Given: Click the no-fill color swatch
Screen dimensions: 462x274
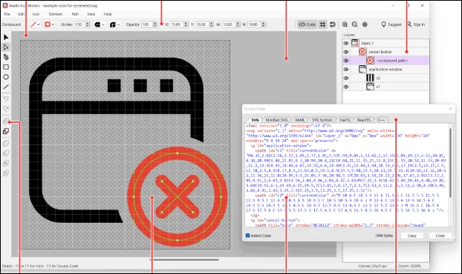Looking at the screenshot, I should click(x=33, y=24).
